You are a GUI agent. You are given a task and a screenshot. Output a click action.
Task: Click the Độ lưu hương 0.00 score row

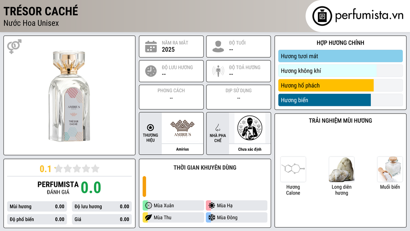pos(102,207)
